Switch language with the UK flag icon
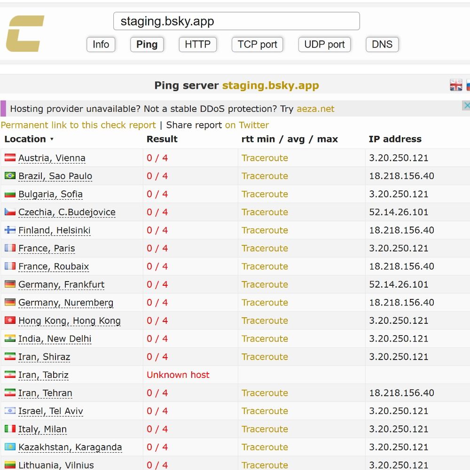 tap(455, 85)
